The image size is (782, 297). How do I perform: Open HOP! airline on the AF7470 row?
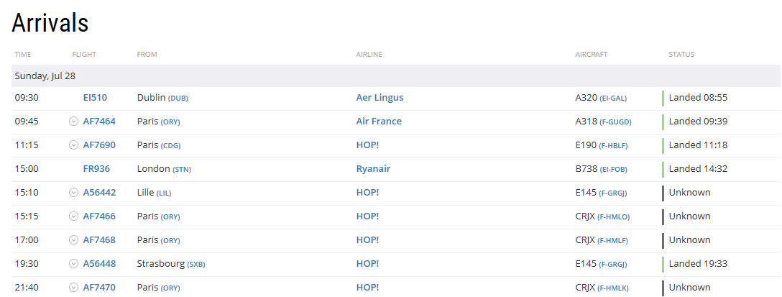(x=367, y=288)
